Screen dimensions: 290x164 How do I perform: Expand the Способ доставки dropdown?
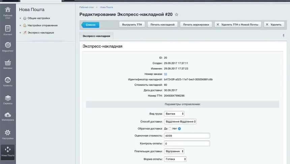(180, 122)
